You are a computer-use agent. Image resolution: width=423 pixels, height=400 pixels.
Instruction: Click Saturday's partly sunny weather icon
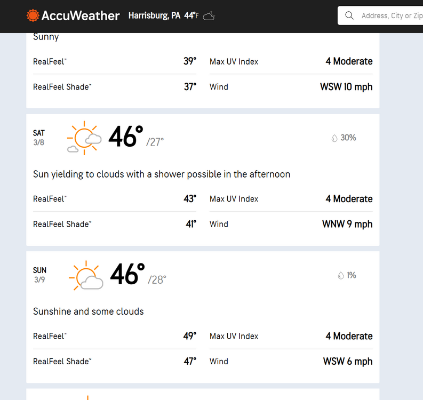[x=84, y=138]
